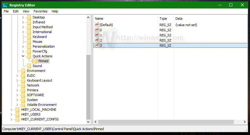Expand the Infrared key
The image size is (250, 135).
pos(23,22)
